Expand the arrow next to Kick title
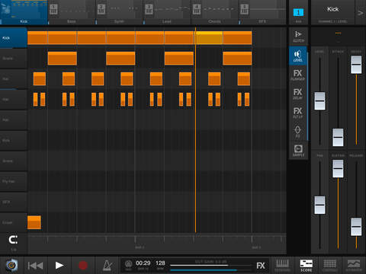 (361, 13)
